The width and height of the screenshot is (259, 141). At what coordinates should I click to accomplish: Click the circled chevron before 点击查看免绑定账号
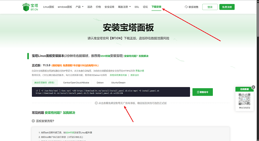click(96, 103)
